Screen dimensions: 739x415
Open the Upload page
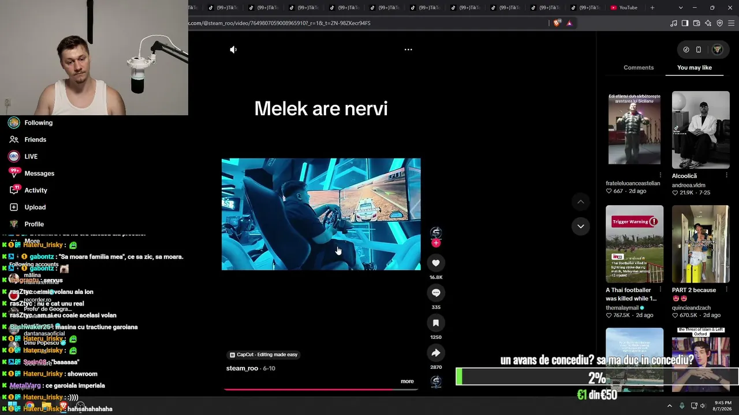(35, 207)
